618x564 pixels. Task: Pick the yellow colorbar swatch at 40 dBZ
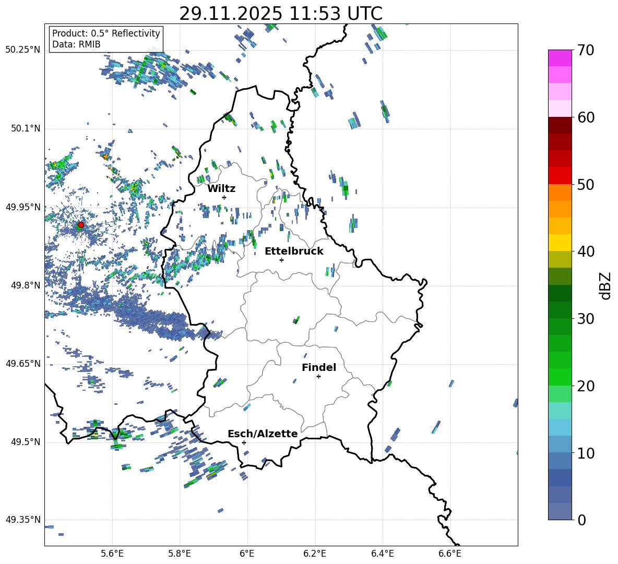(560, 243)
